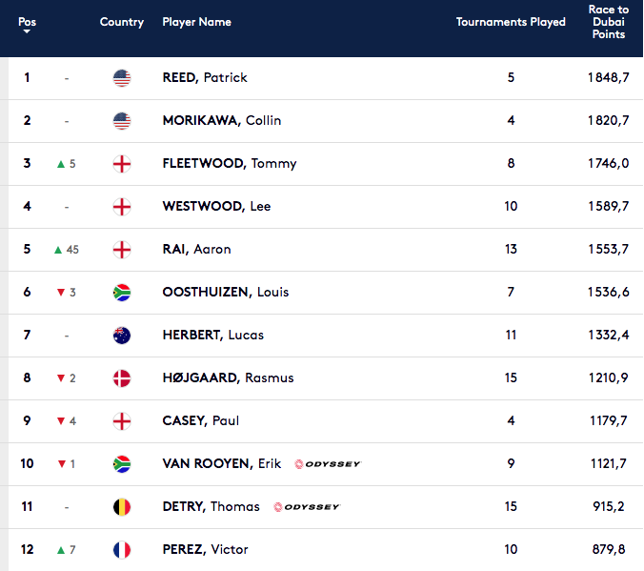
Task: Open REED, Patrick player link
Action: (x=205, y=78)
